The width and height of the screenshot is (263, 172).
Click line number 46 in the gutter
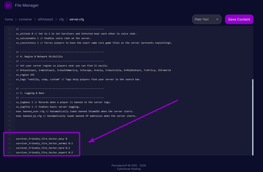pos(10,139)
